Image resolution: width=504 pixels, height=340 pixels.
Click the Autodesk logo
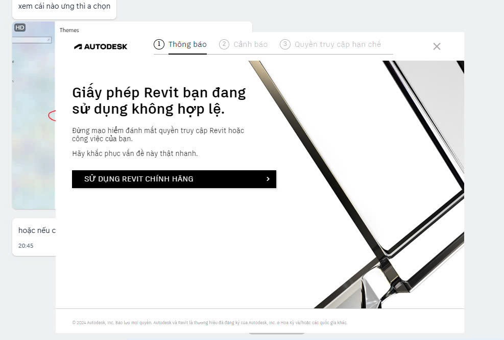101,46
